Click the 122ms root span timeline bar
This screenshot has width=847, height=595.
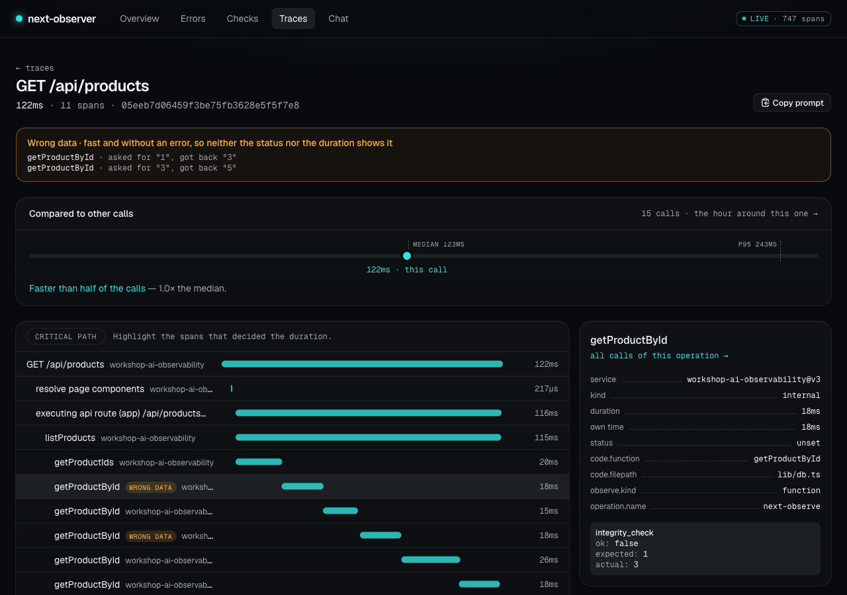click(362, 364)
